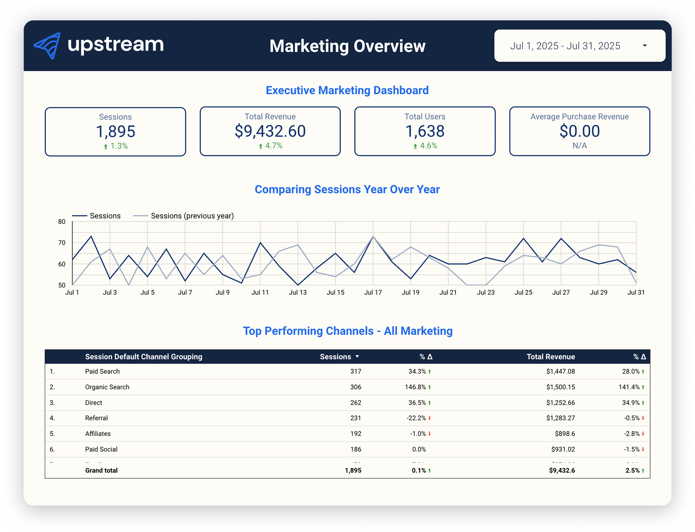Select the Organic Search row

click(107, 387)
